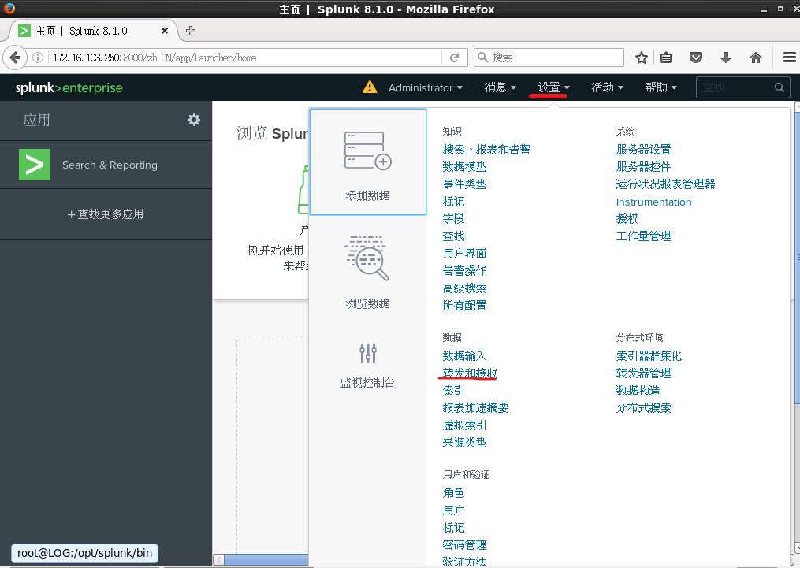Open 索引 under 数据
The image size is (800, 568).
(453, 391)
